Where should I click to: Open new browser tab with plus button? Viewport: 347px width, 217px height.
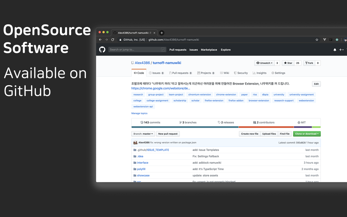[x=162, y=33]
